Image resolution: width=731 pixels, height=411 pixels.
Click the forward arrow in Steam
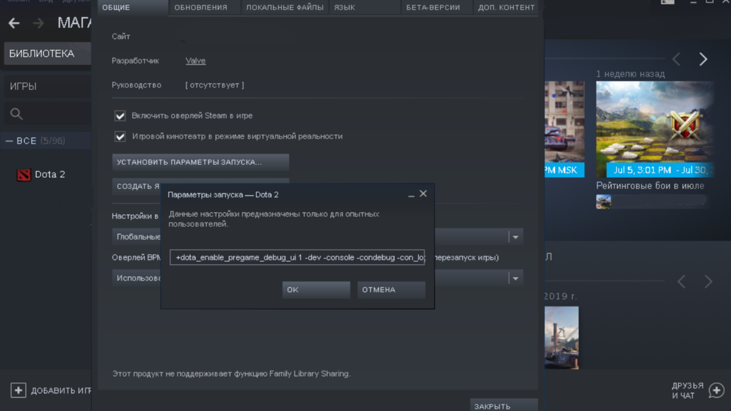coord(38,23)
